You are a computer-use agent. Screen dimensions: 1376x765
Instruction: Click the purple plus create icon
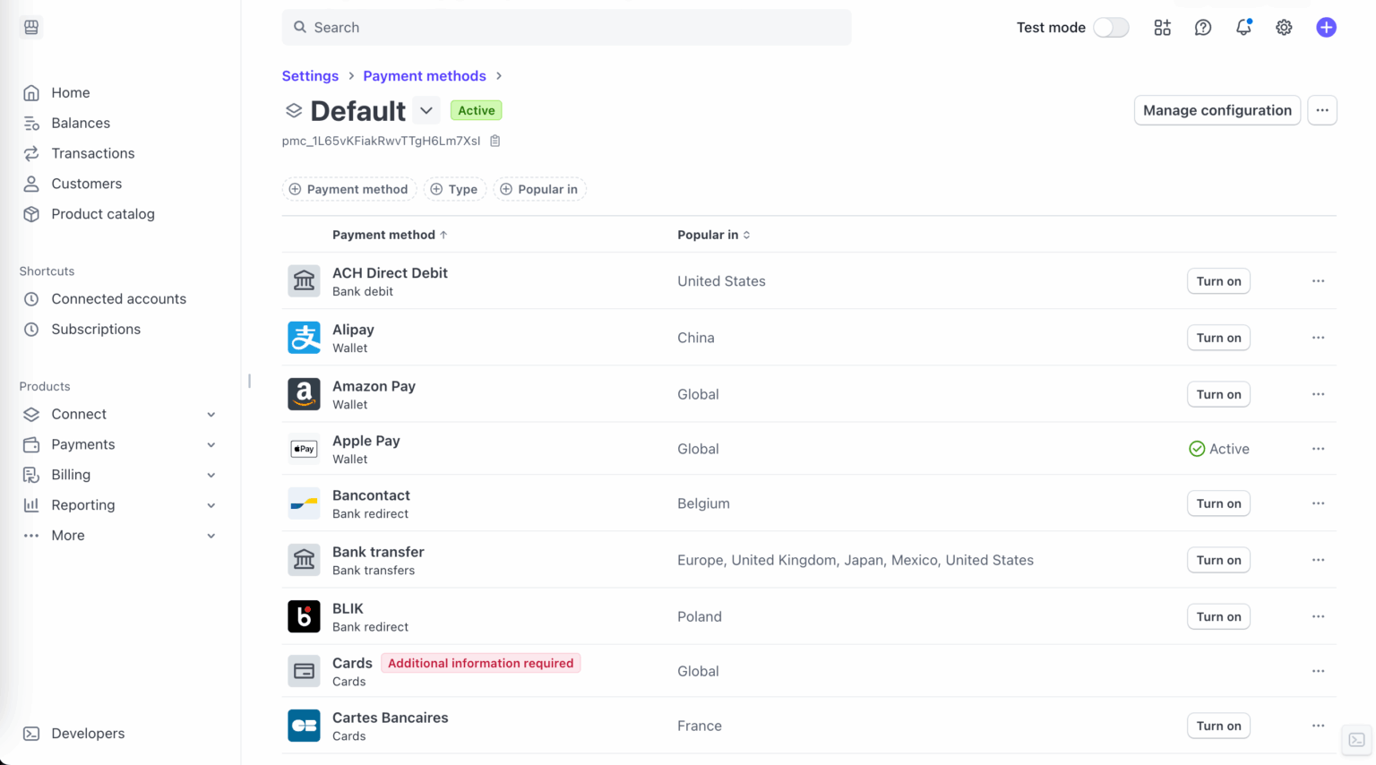click(x=1326, y=28)
